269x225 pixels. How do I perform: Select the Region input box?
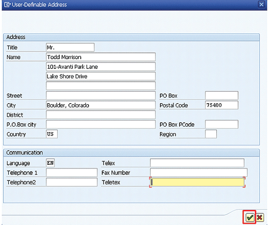211,134
